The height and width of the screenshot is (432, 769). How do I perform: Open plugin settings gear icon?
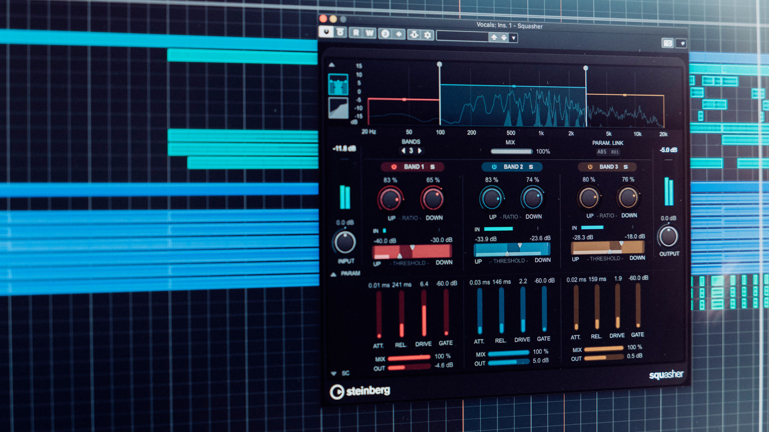(x=428, y=35)
